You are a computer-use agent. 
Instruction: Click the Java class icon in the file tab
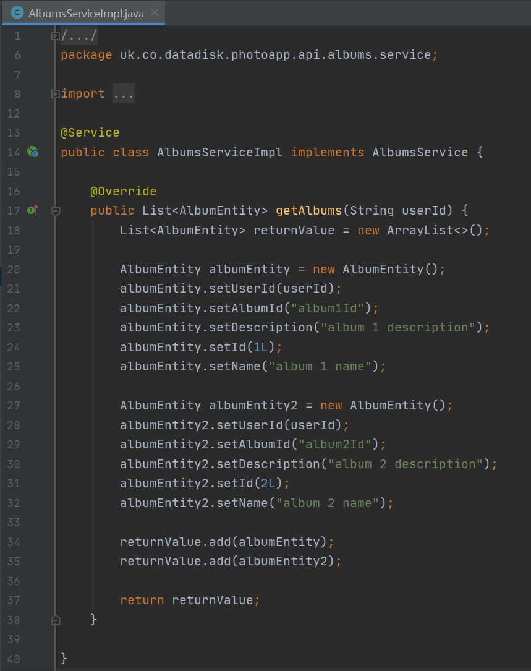[x=17, y=13]
